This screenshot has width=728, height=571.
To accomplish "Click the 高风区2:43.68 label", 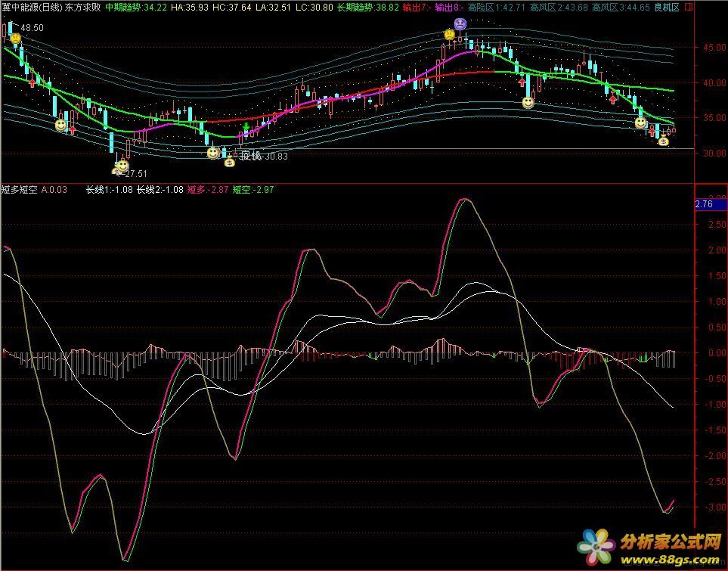I will pyautogui.click(x=559, y=8).
